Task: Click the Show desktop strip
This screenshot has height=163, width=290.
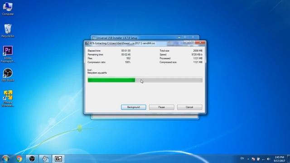Action: point(289,159)
